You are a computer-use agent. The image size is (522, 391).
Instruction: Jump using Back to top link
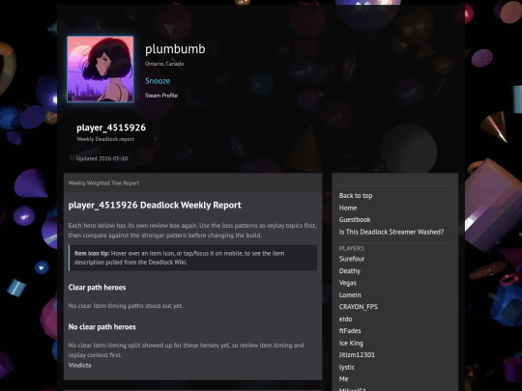356,195
